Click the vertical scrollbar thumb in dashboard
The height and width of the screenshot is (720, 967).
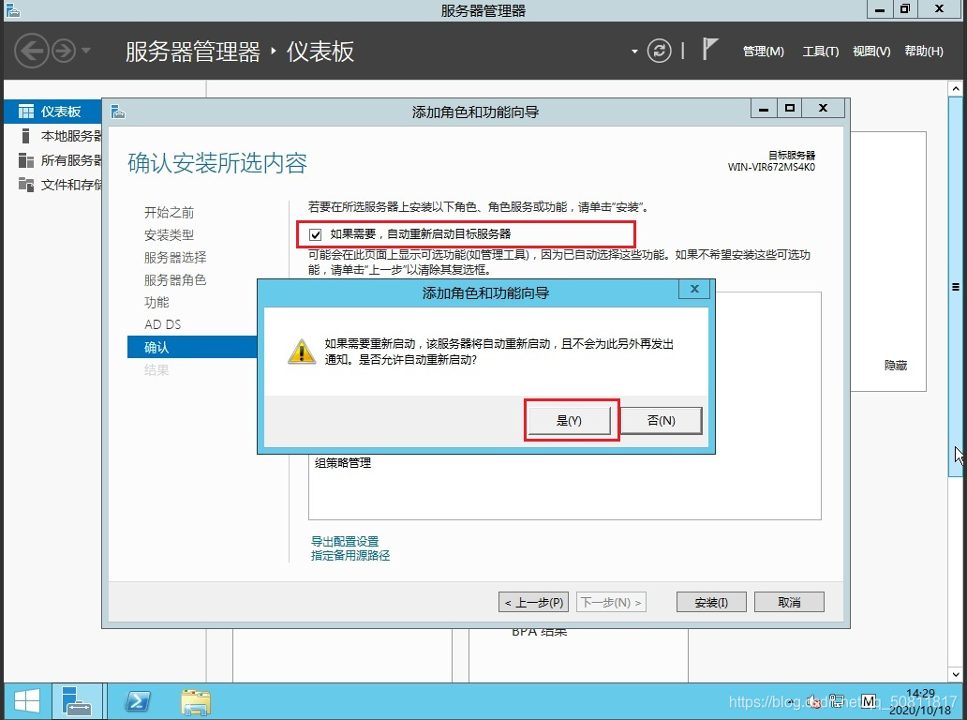(x=955, y=286)
